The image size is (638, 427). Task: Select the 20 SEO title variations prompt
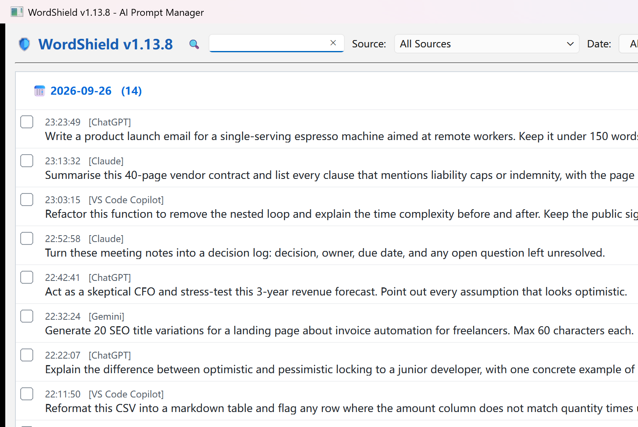pyautogui.click(x=326, y=323)
